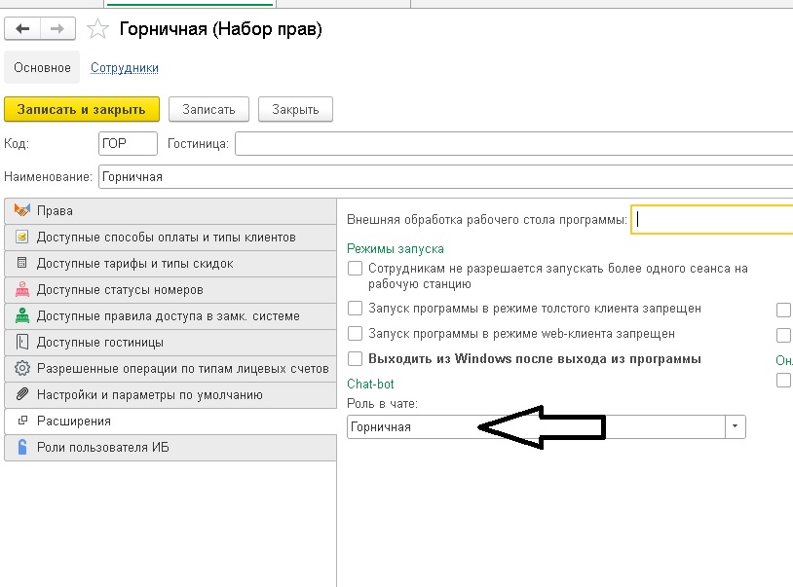Check exit Windows after program exit
Screen dimensions: 793x587
tap(356, 359)
